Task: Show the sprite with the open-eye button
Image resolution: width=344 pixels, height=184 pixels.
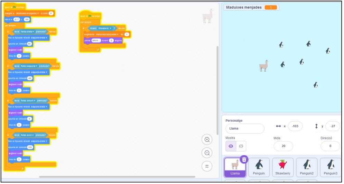Action: coord(231,146)
